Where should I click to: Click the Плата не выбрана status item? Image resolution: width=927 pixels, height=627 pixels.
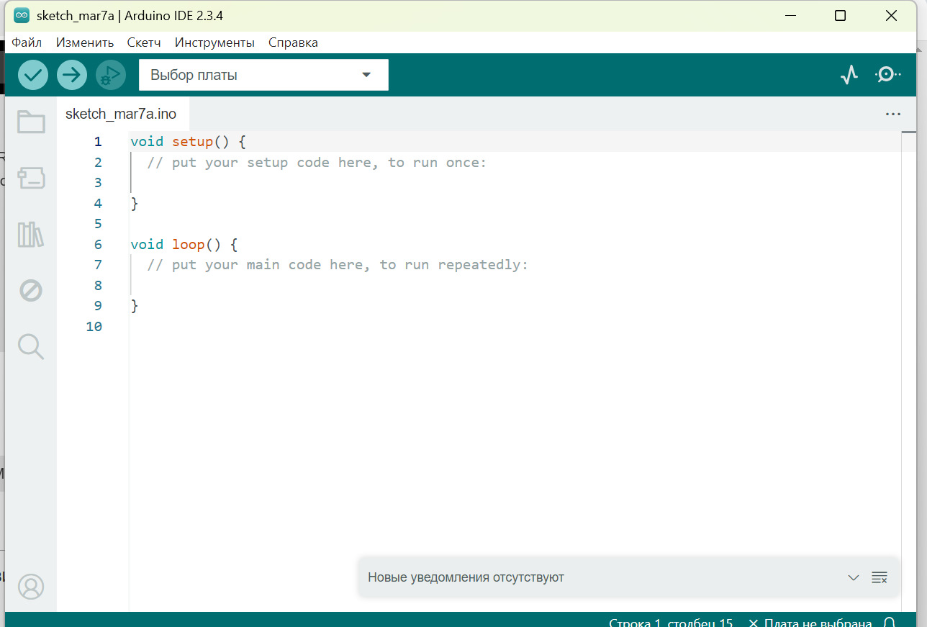click(x=810, y=623)
